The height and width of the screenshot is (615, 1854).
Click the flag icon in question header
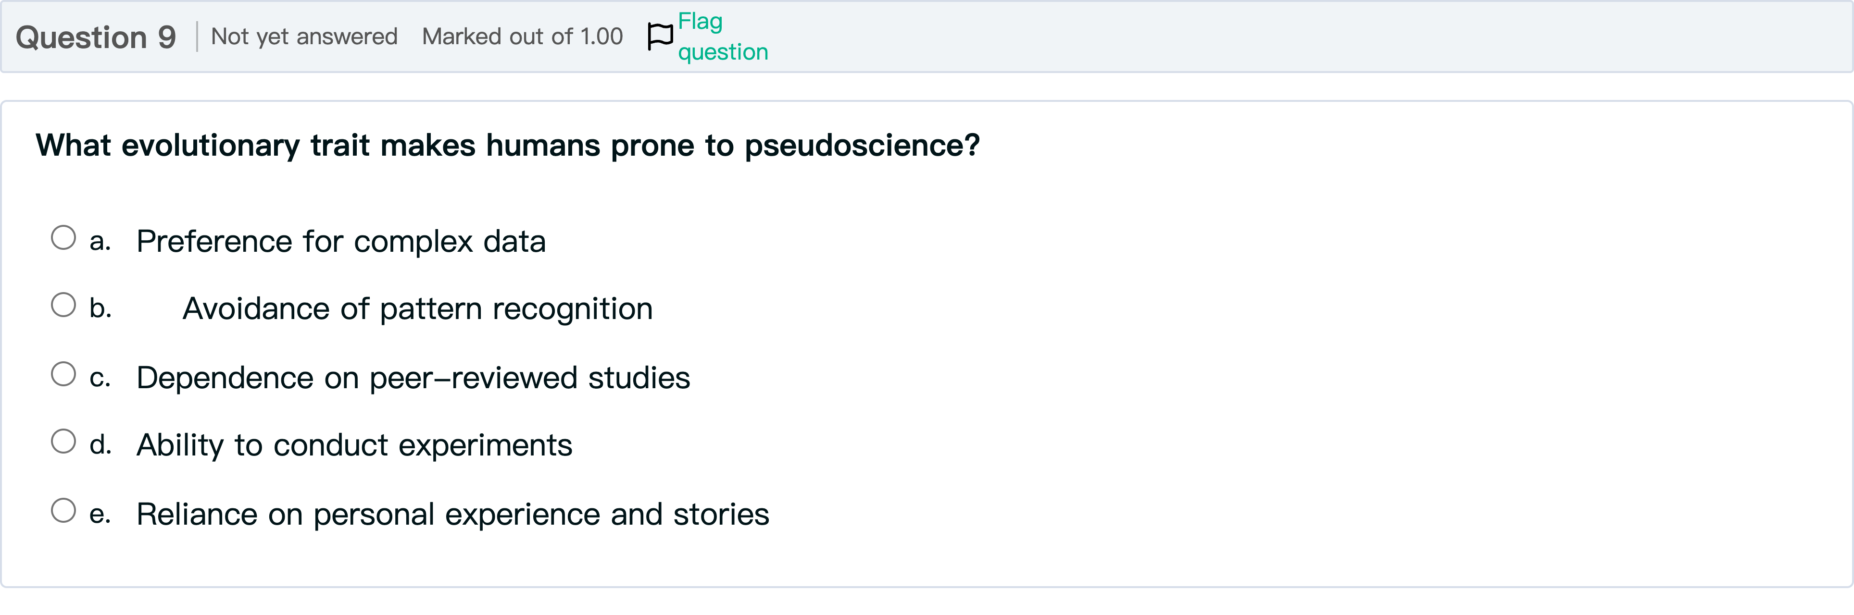(x=660, y=36)
